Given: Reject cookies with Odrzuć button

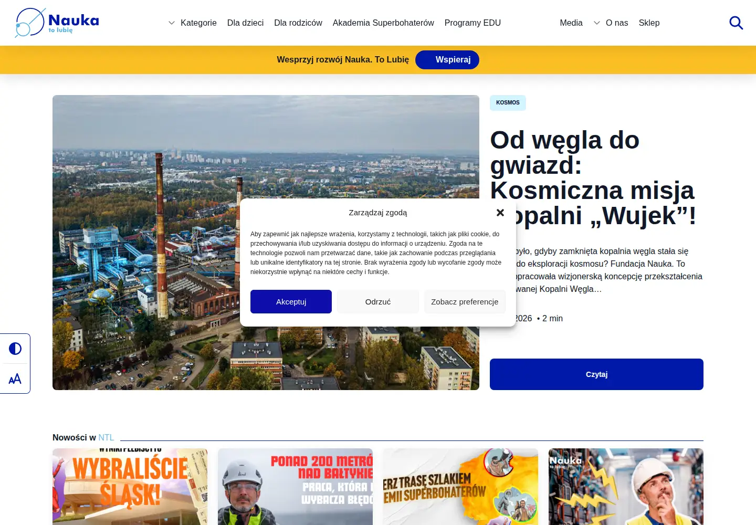Looking at the screenshot, I should click(x=378, y=301).
